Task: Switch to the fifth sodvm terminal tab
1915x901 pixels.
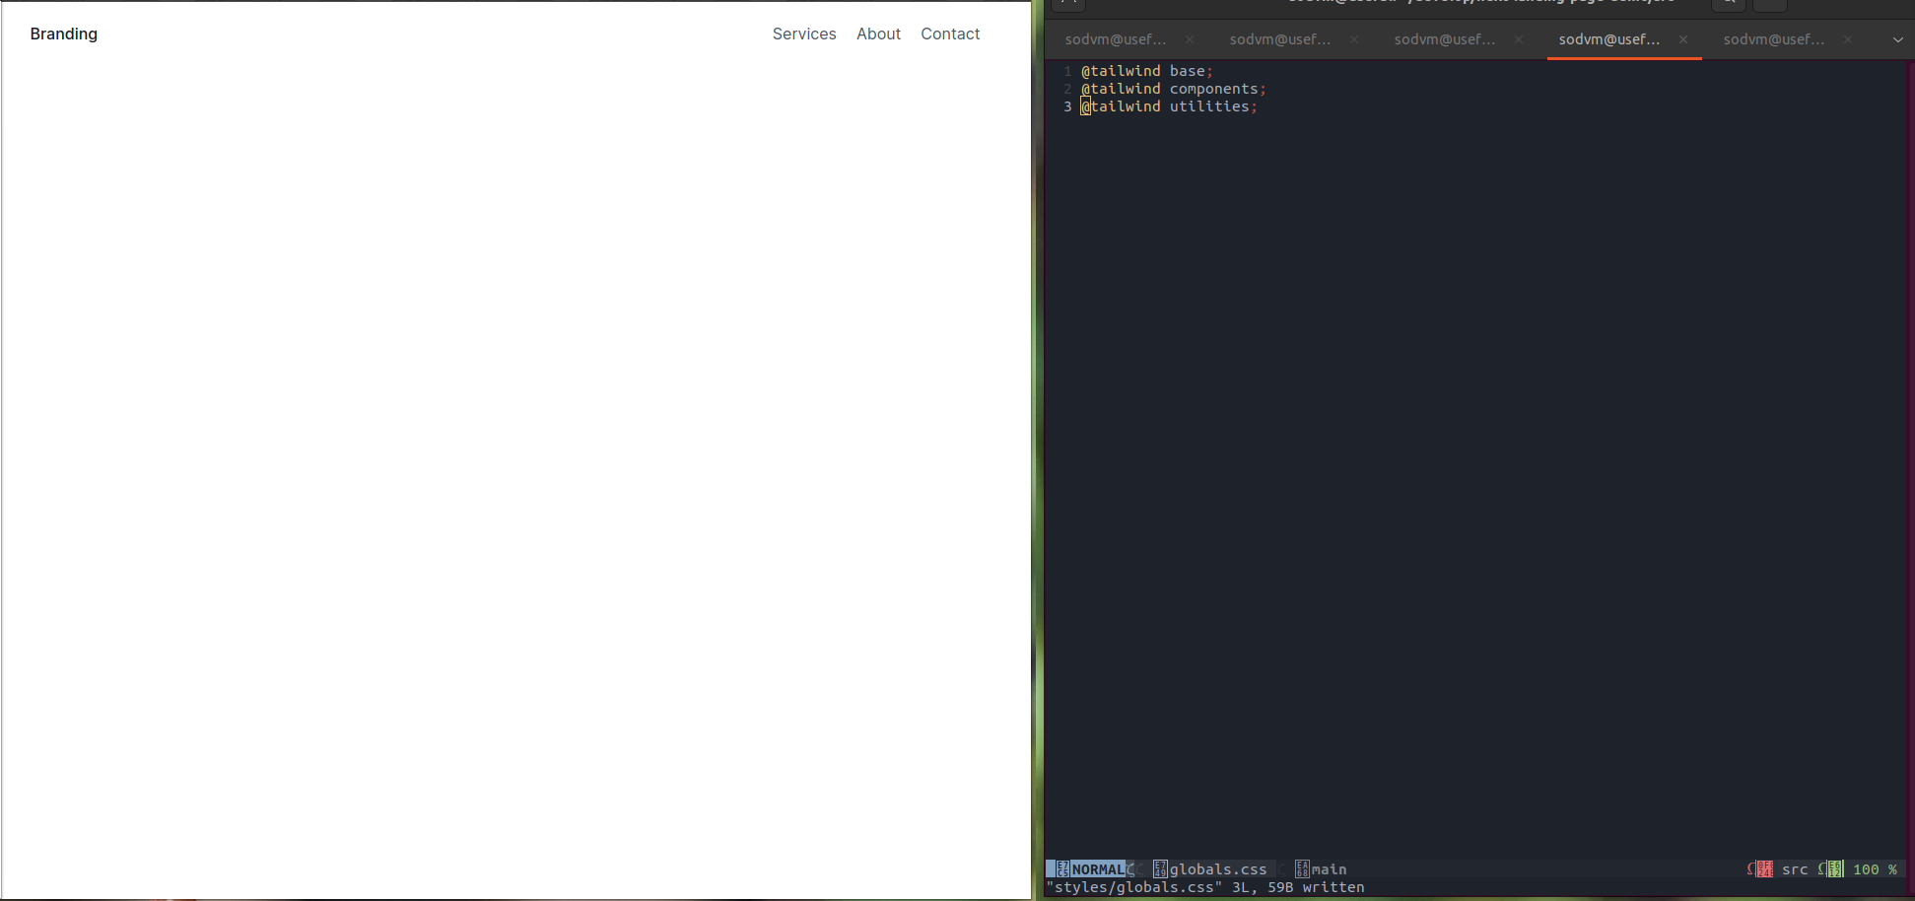Action: pos(1774,39)
